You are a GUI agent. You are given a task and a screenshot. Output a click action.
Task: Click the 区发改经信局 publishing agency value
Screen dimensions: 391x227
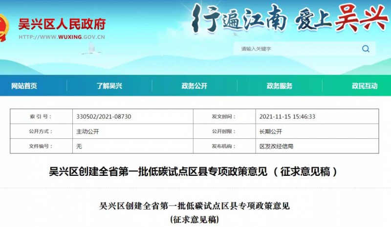[276, 146]
